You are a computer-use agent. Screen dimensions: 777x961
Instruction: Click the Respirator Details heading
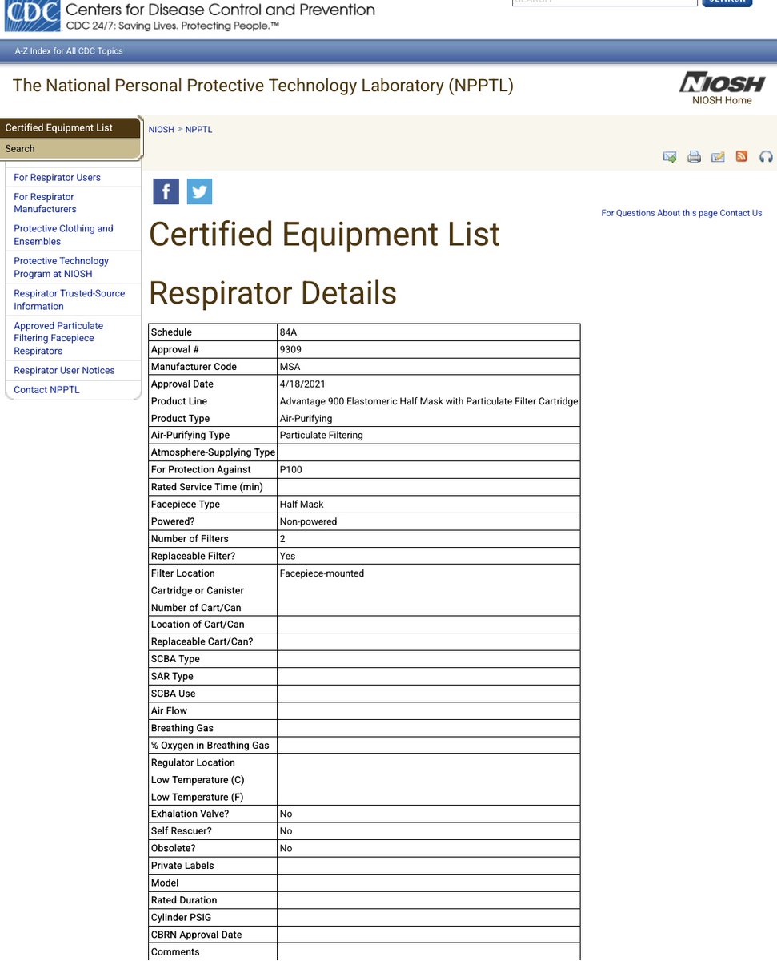click(273, 293)
